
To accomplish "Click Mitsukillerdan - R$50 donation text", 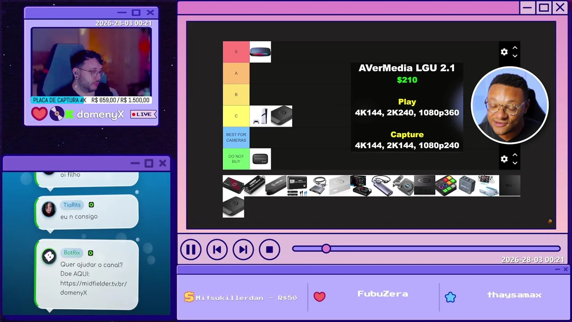I will coord(246,297).
